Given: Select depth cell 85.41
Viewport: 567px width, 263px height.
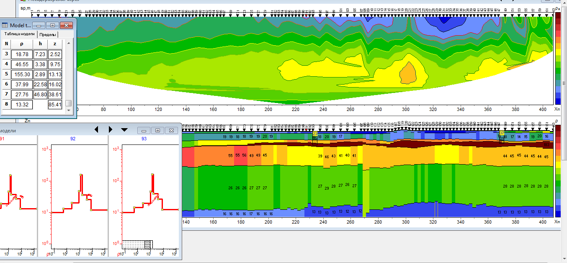Looking at the screenshot, I should pyautogui.click(x=55, y=105).
